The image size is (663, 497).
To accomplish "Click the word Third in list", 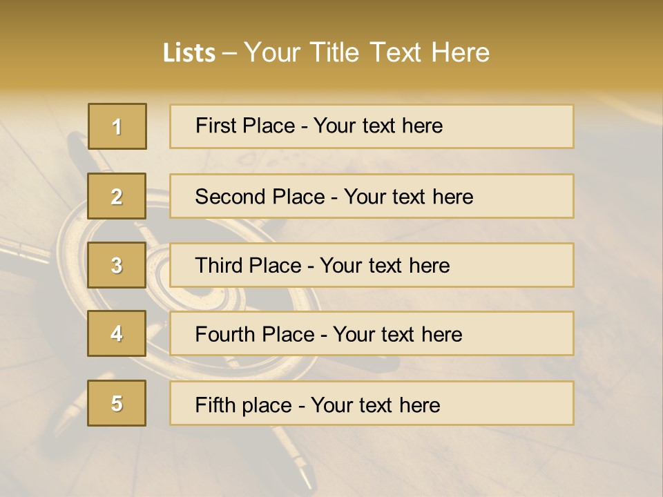I will point(218,265).
